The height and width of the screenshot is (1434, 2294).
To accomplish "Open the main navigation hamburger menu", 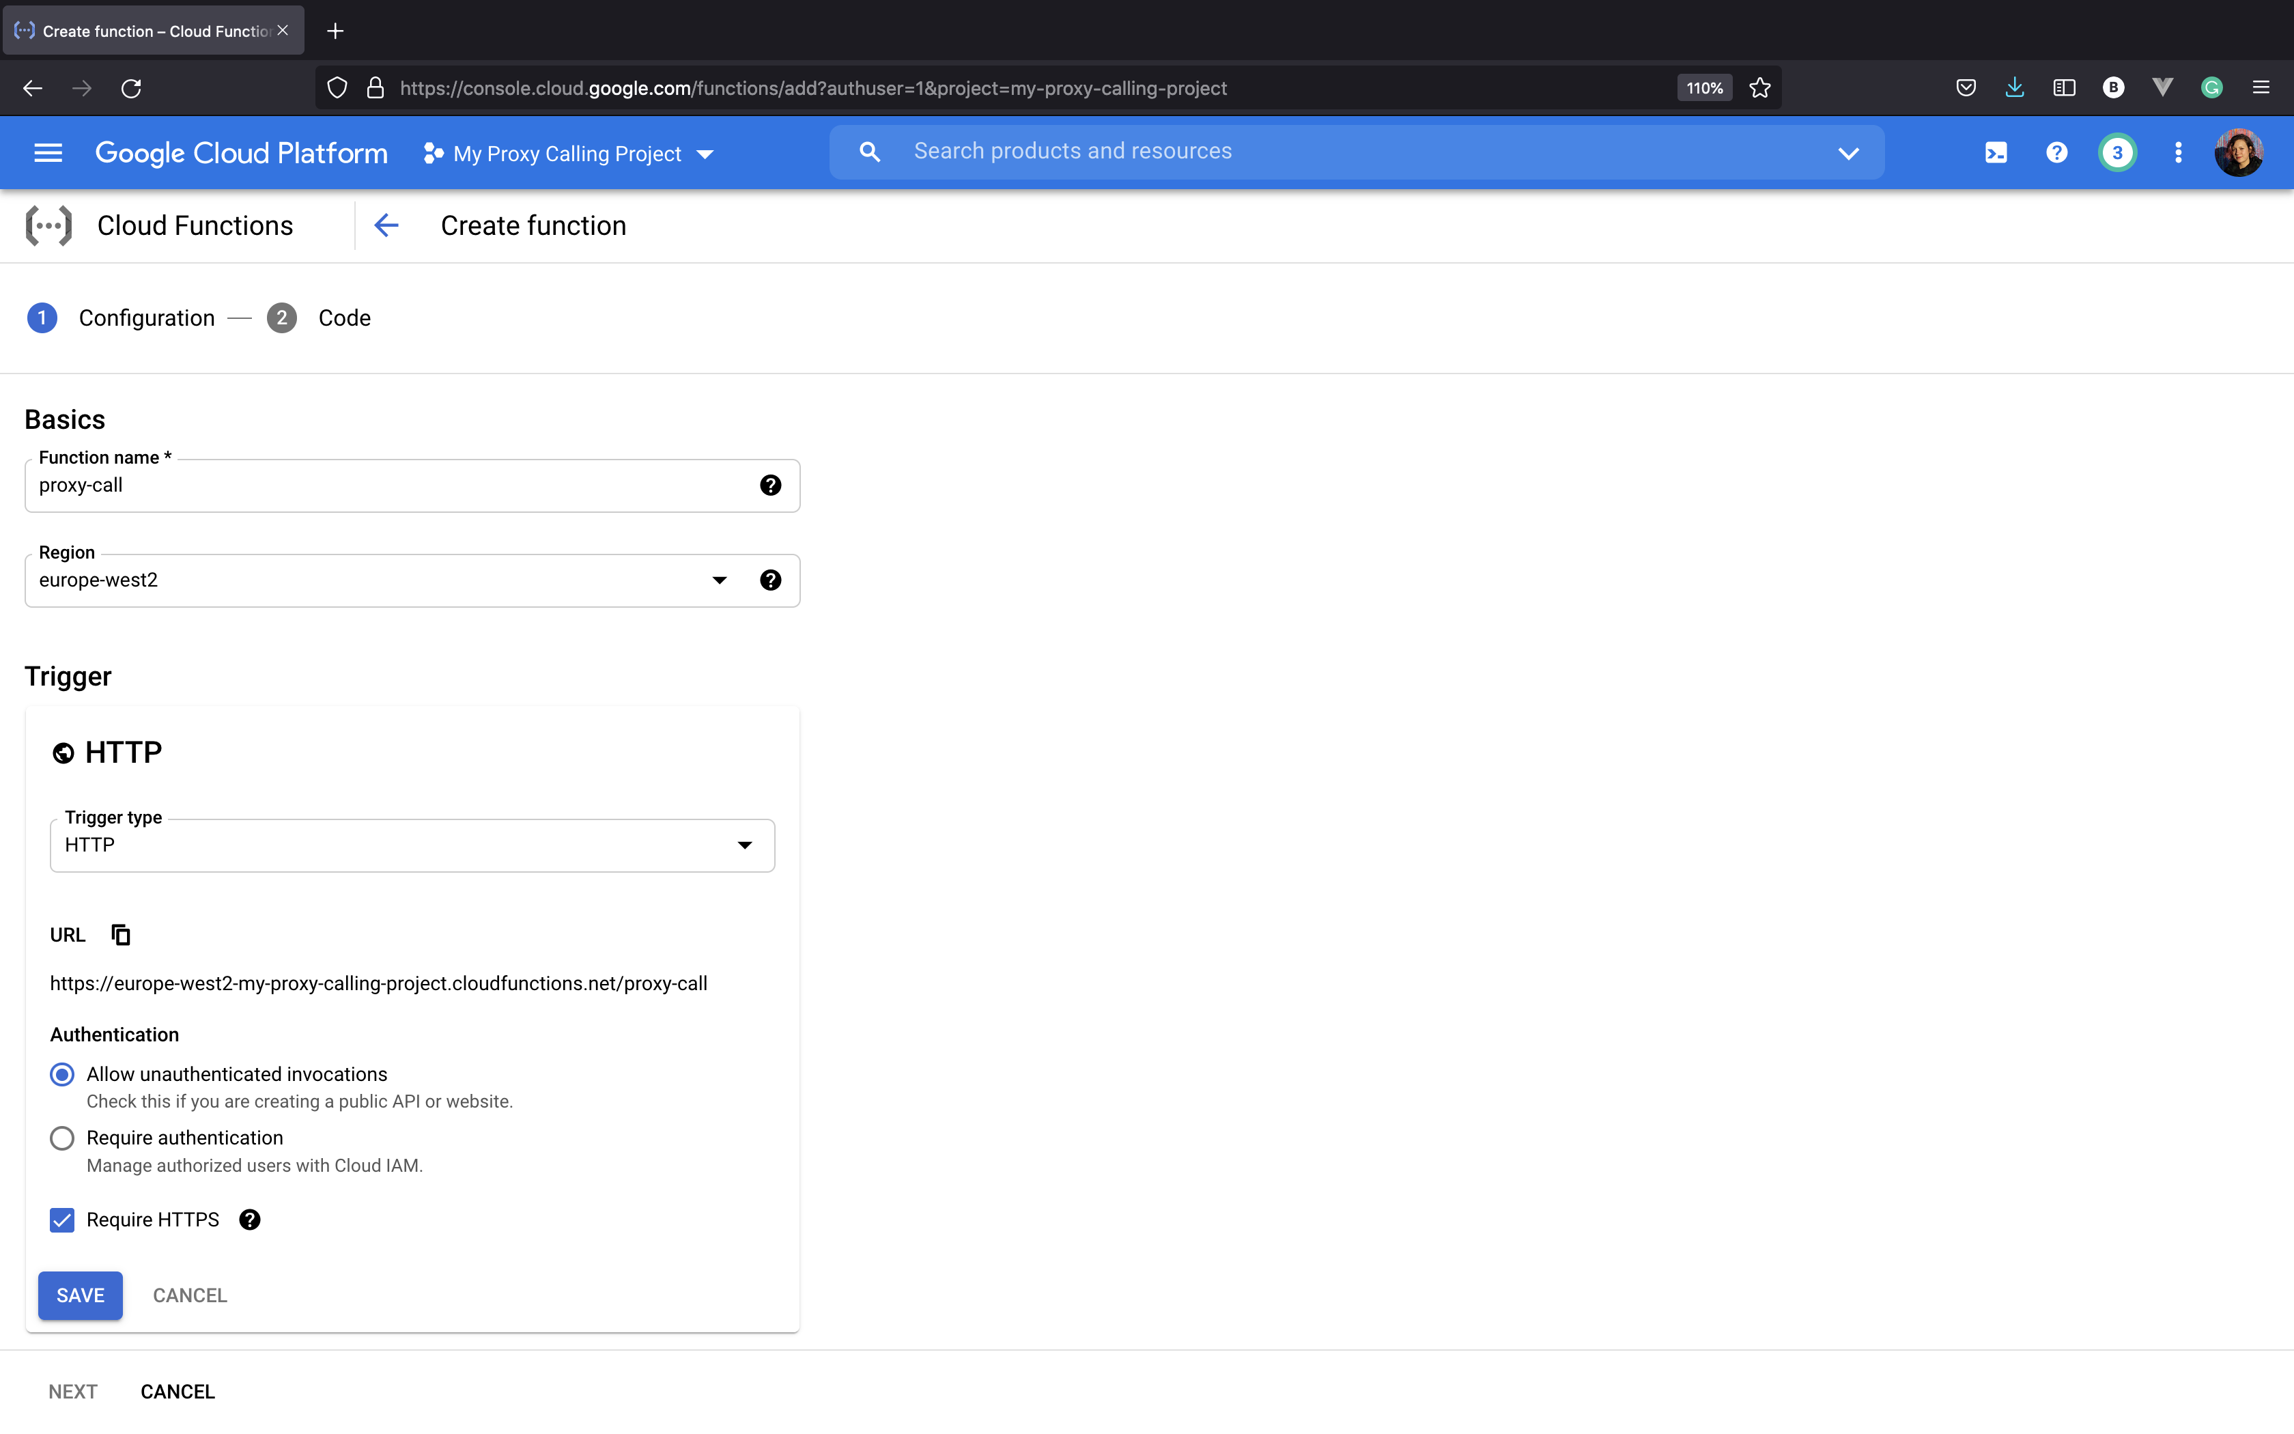I will (48, 153).
